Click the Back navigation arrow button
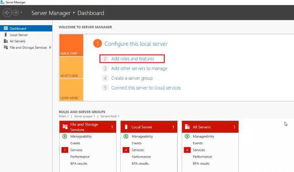 (7, 13)
